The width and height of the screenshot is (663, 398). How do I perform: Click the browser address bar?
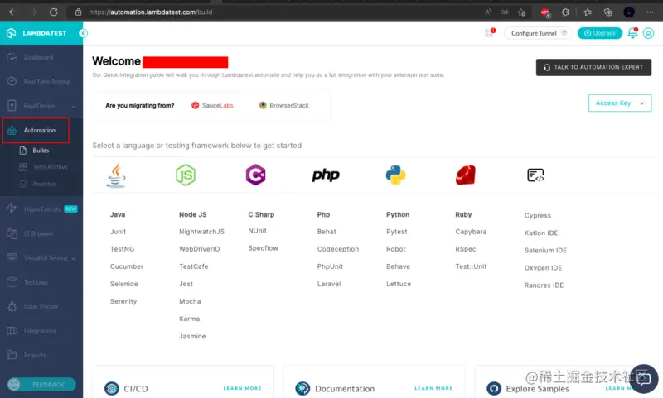(x=275, y=12)
